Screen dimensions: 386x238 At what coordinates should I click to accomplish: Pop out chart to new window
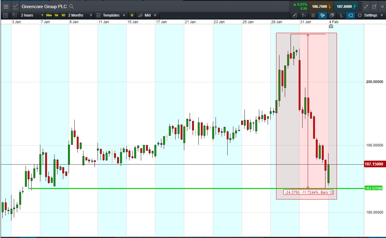(x=374, y=6)
